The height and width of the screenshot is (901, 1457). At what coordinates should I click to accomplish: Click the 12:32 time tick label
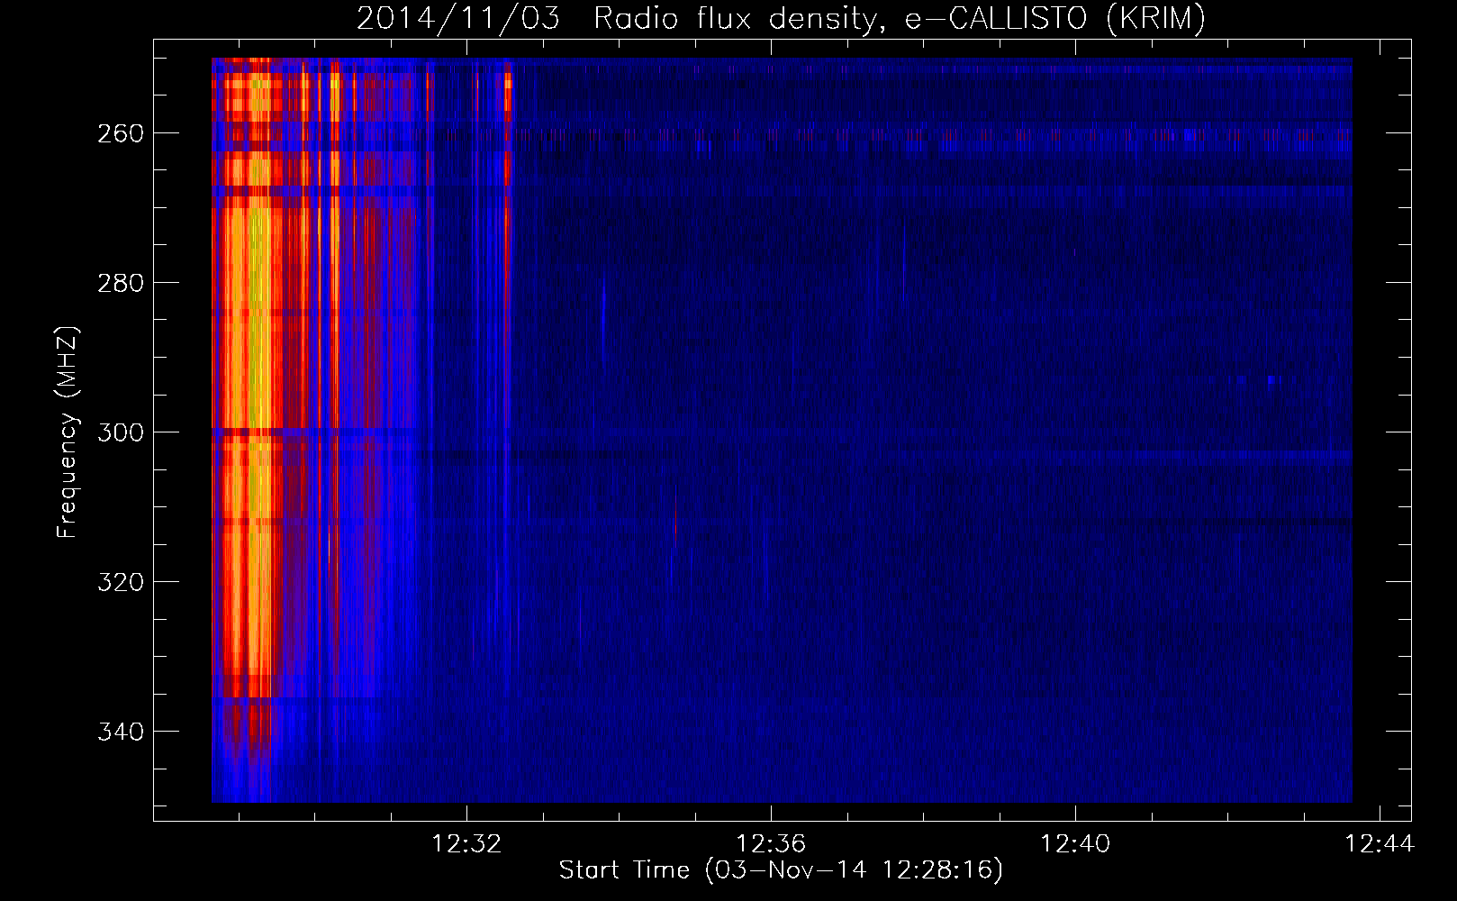coord(466,844)
